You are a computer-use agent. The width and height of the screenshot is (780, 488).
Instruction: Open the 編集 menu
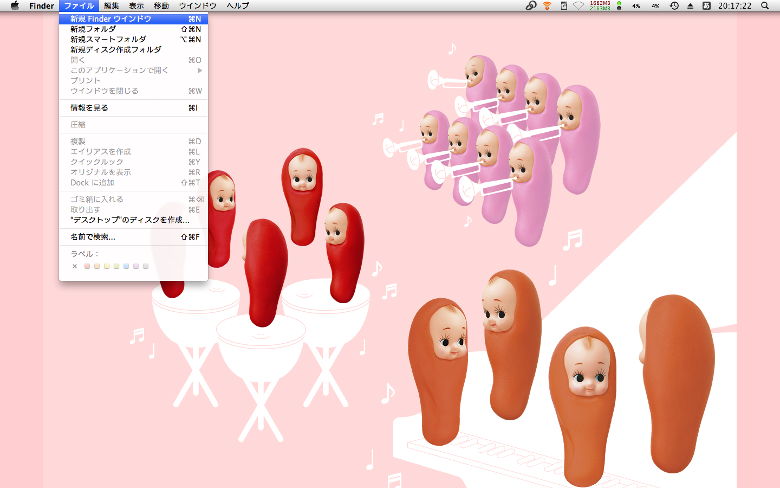pyautogui.click(x=112, y=5)
